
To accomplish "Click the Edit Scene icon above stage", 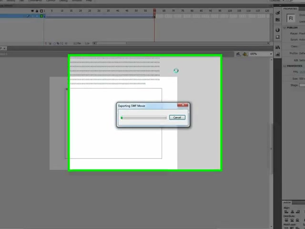I will [238, 54].
